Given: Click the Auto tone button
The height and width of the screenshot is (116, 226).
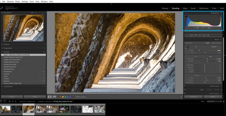Looking at the screenshot, I should coord(211,56).
